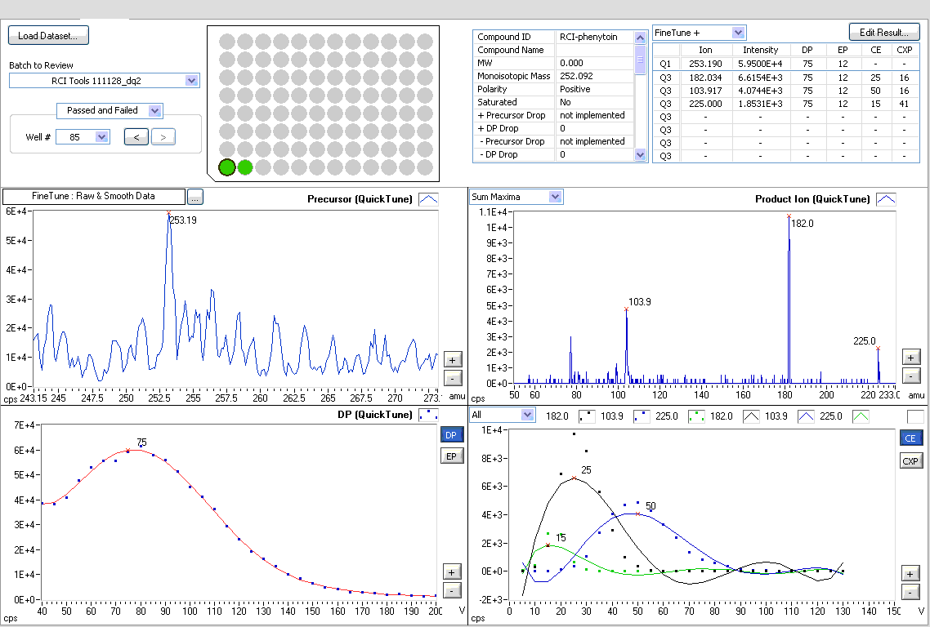Select the green well without a dark outline
Image resolution: width=930 pixels, height=627 pixels.
tap(245, 167)
